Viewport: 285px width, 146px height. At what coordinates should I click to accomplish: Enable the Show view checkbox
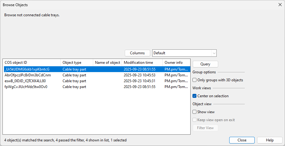point(195,112)
